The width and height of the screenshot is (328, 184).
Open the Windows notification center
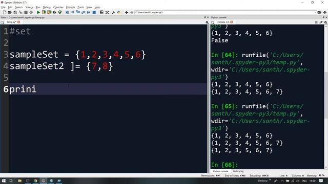coord(321,181)
